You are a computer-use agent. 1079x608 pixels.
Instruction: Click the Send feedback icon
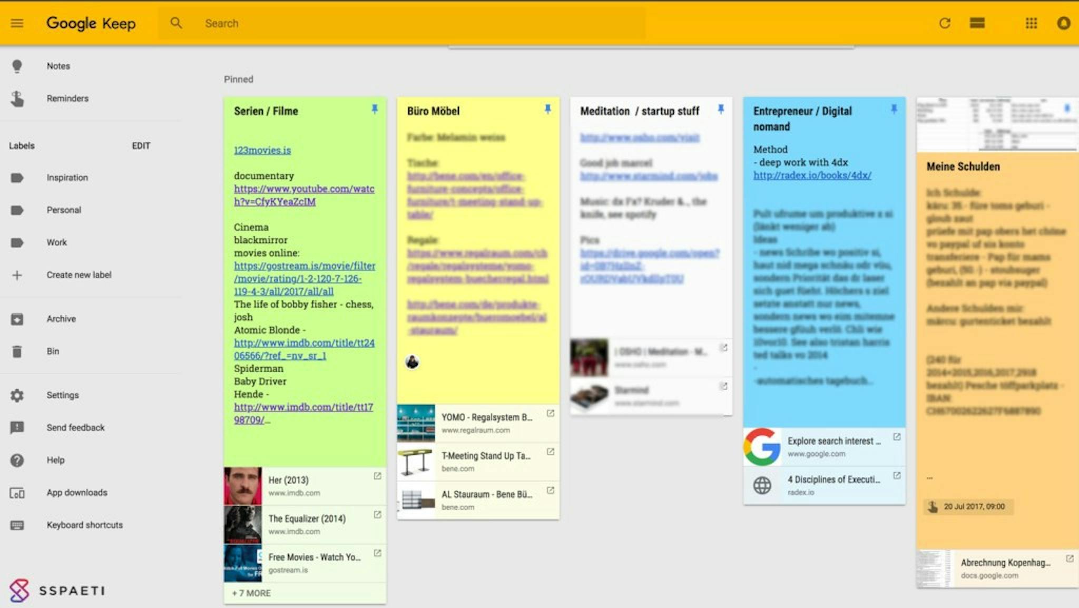[17, 428]
